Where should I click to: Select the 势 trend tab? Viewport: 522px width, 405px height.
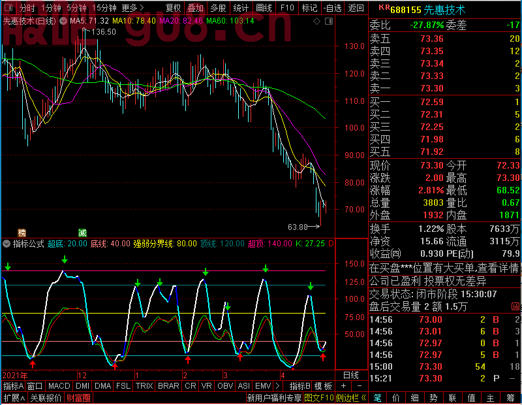(433, 398)
